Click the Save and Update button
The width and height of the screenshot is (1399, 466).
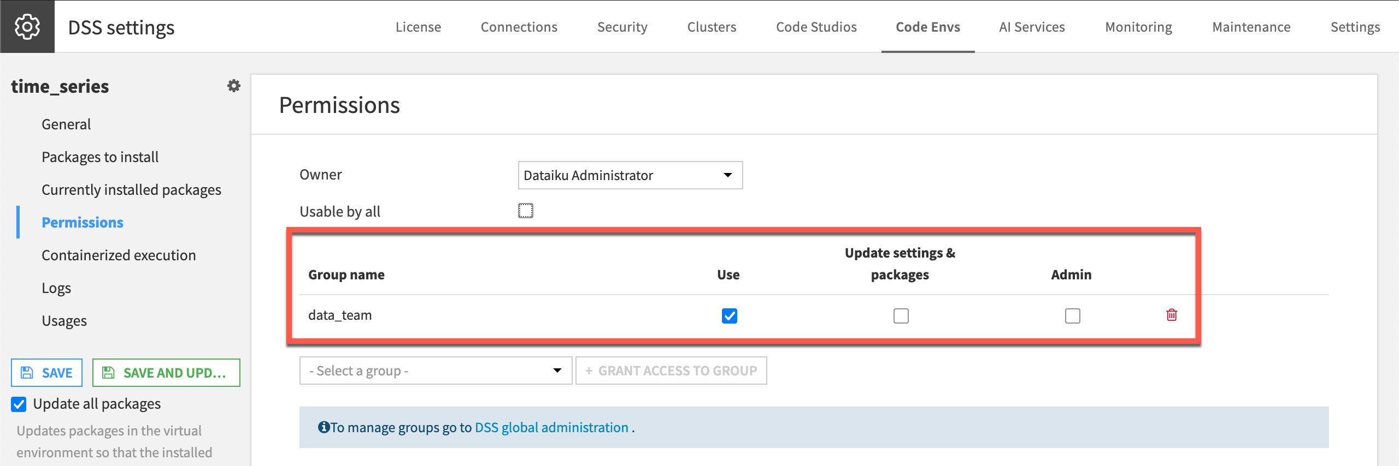[166, 373]
